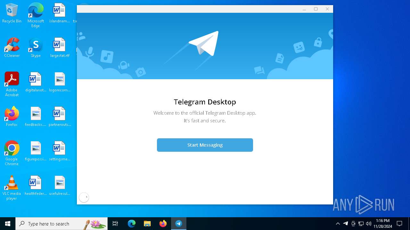Select the digitalanot... Word document icon
This screenshot has width=410, height=230.
(36, 82)
